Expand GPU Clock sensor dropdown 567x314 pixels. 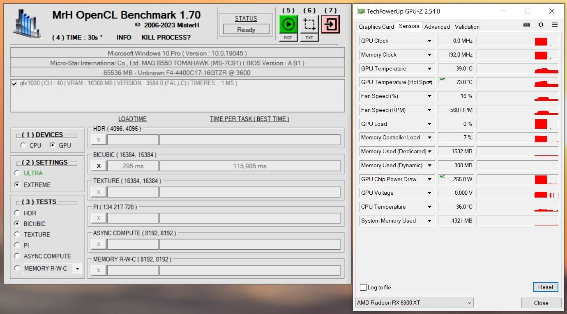429,41
